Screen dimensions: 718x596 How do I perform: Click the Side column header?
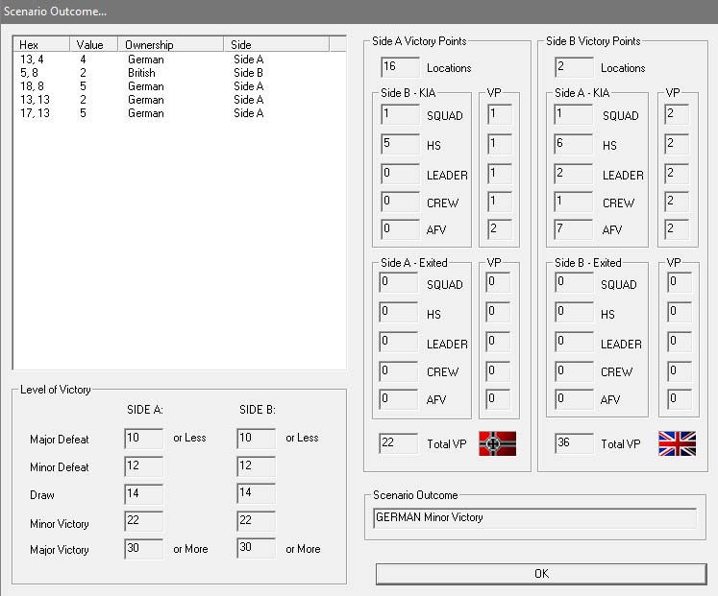(x=276, y=44)
